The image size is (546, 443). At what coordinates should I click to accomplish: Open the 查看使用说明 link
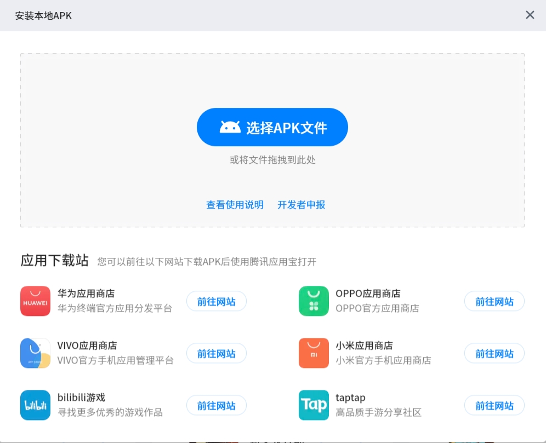[235, 205]
